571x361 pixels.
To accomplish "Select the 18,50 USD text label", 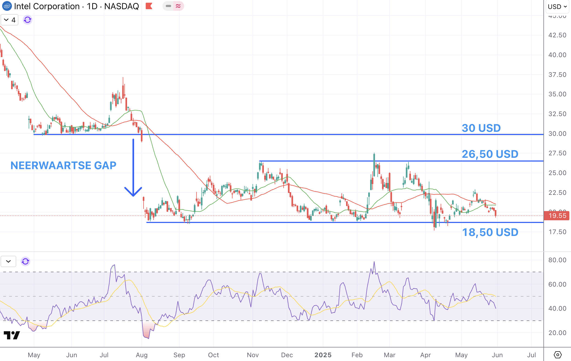I will click(x=490, y=232).
